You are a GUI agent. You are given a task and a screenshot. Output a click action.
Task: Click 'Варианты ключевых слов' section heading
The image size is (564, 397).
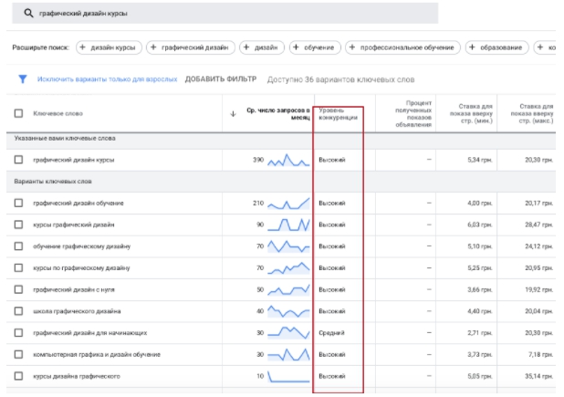pos(53,182)
